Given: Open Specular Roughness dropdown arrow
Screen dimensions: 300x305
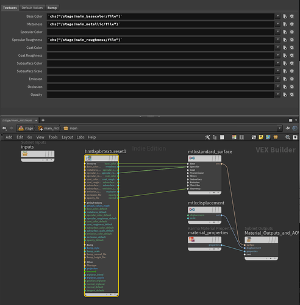Looking at the screenshot, I should (x=277, y=40).
